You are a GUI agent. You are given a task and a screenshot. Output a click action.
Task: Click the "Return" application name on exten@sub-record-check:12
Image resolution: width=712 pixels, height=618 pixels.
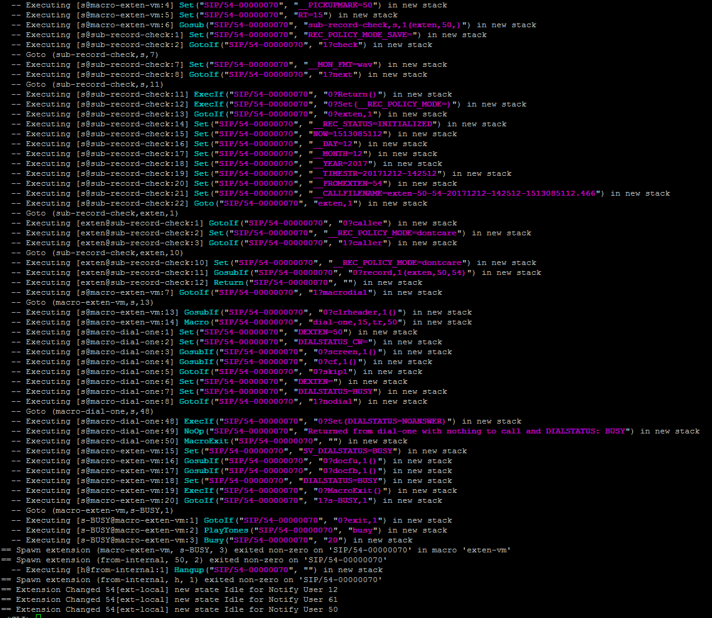(229, 283)
